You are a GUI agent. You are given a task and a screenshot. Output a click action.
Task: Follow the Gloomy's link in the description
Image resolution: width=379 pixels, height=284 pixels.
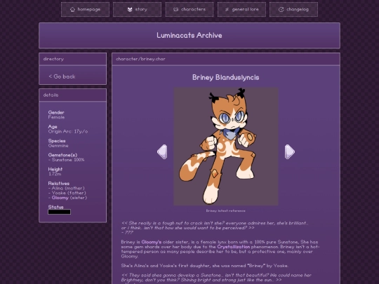click(152, 242)
